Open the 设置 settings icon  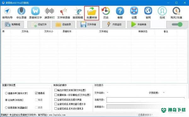[x=134, y=13]
